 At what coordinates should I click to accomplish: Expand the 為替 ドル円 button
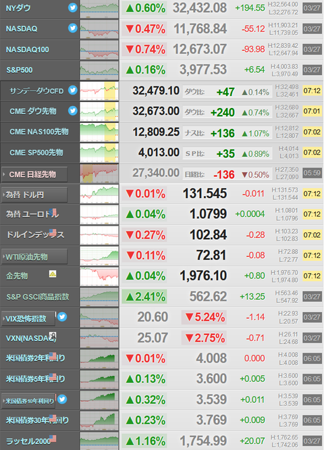point(34,195)
